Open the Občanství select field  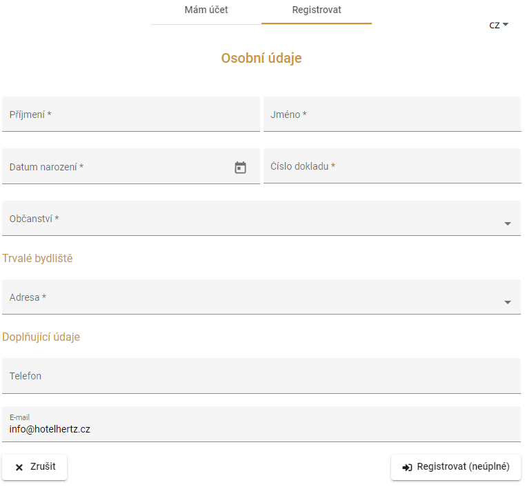tap(261, 218)
